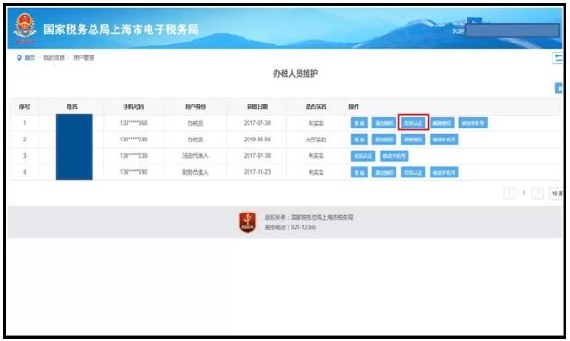Click 修改手机号 for the 法定代表人 row
570x341 pixels.
coord(394,156)
